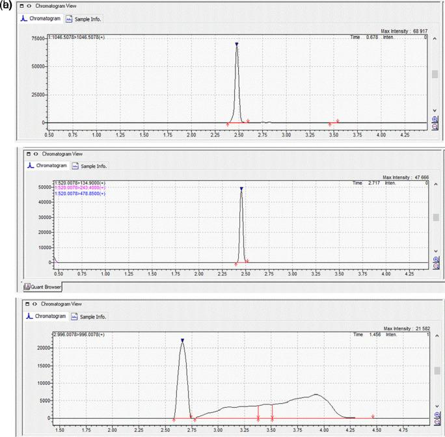Select the Chromatogram tab in the top panel
Image resolution: width=445 pixels, height=437 pixels.
click(x=40, y=18)
